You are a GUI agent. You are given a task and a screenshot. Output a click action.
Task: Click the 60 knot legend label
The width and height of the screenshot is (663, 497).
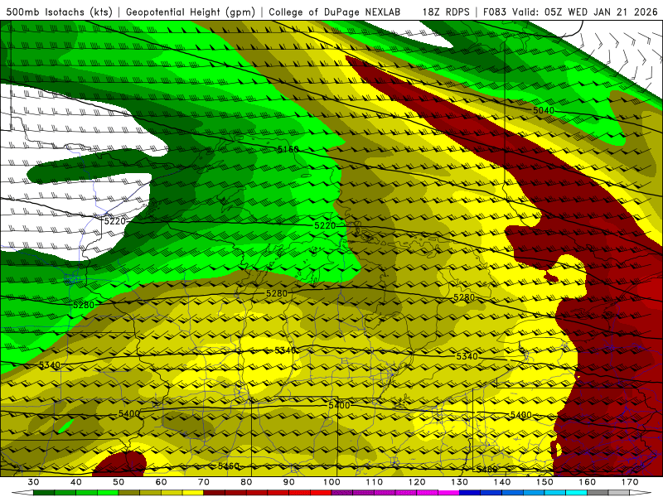(x=161, y=482)
